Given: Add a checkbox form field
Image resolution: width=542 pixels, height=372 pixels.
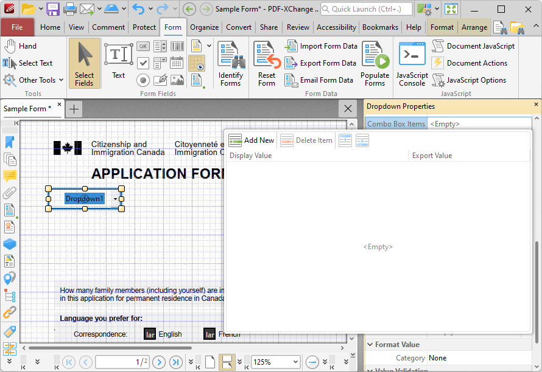Looking at the screenshot, I should pyautogui.click(x=143, y=63).
